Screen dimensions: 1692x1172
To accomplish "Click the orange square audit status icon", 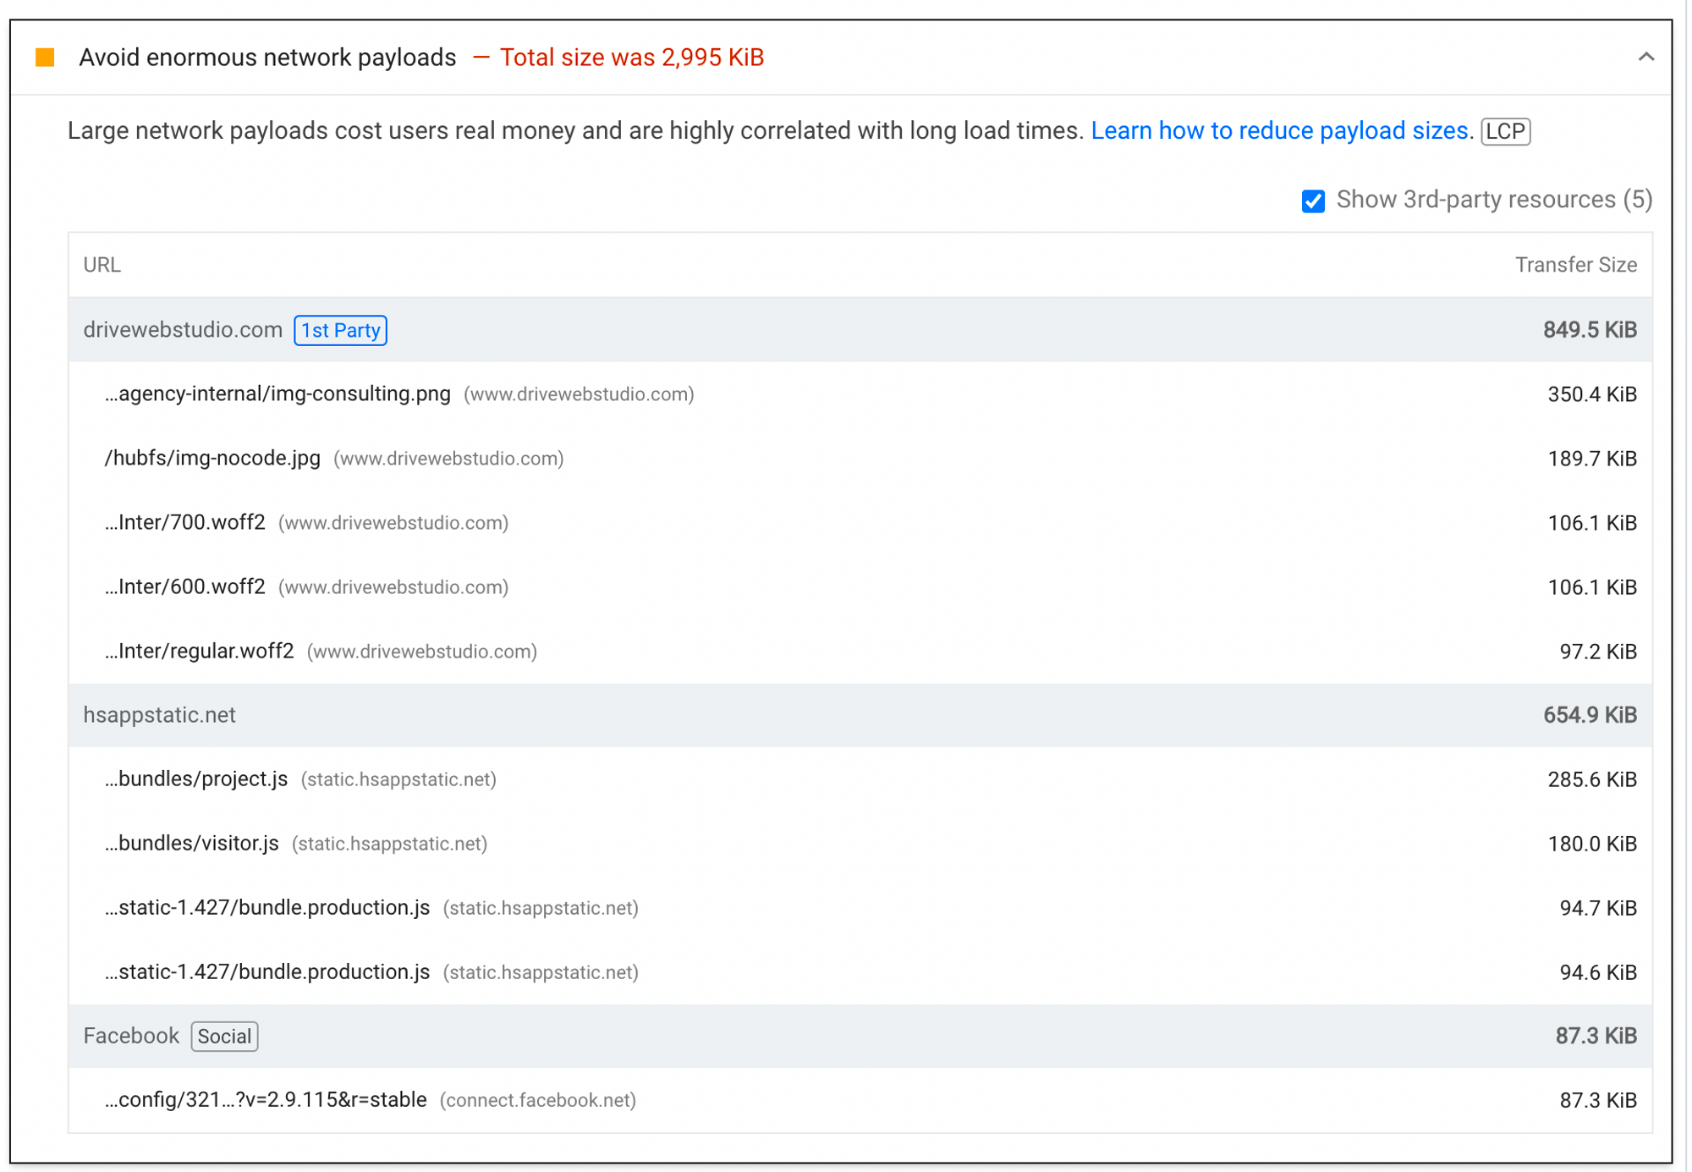I will point(45,58).
